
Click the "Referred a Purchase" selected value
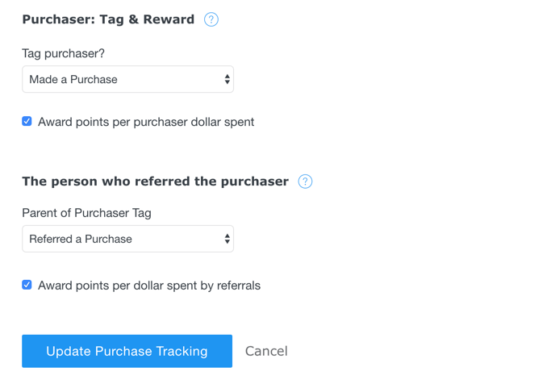(x=81, y=239)
